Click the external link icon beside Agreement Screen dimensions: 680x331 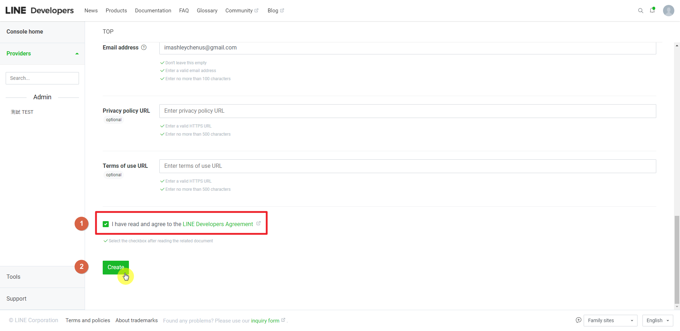(259, 223)
